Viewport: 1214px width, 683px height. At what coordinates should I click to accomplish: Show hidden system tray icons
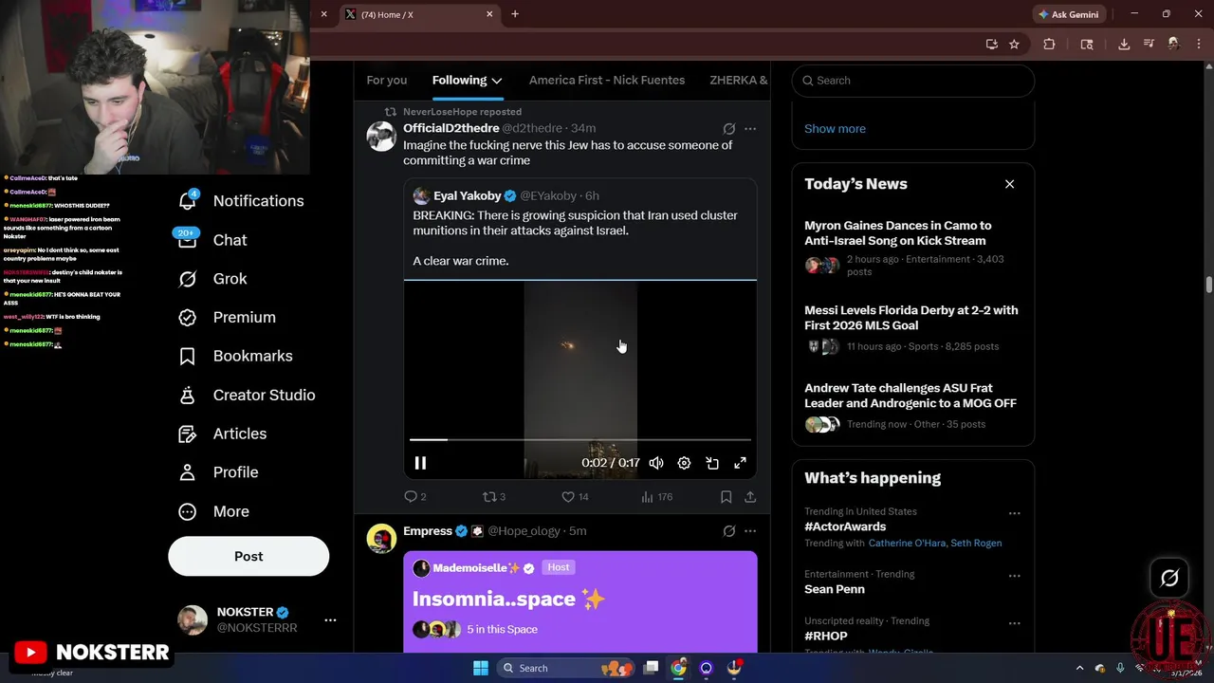pyautogui.click(x=1079, y=668)
